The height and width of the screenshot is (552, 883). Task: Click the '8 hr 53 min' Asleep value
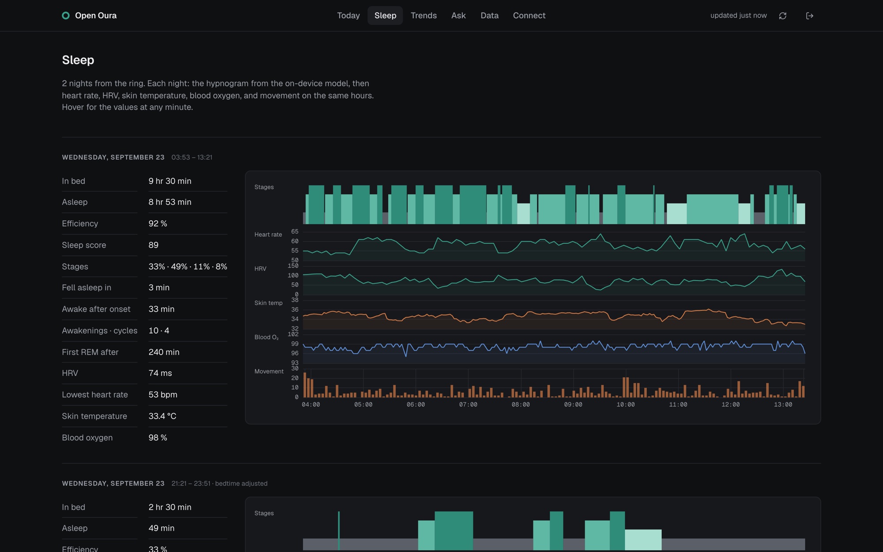pyautogui.click(x=170, y=202)
